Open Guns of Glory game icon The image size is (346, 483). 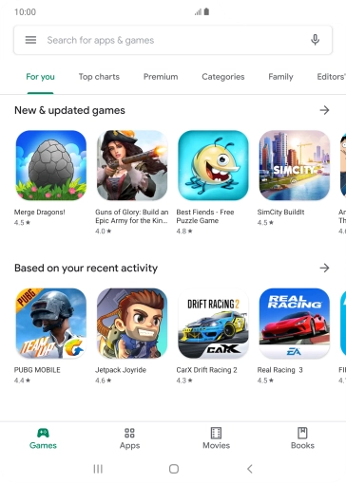[x=132, y=165]
